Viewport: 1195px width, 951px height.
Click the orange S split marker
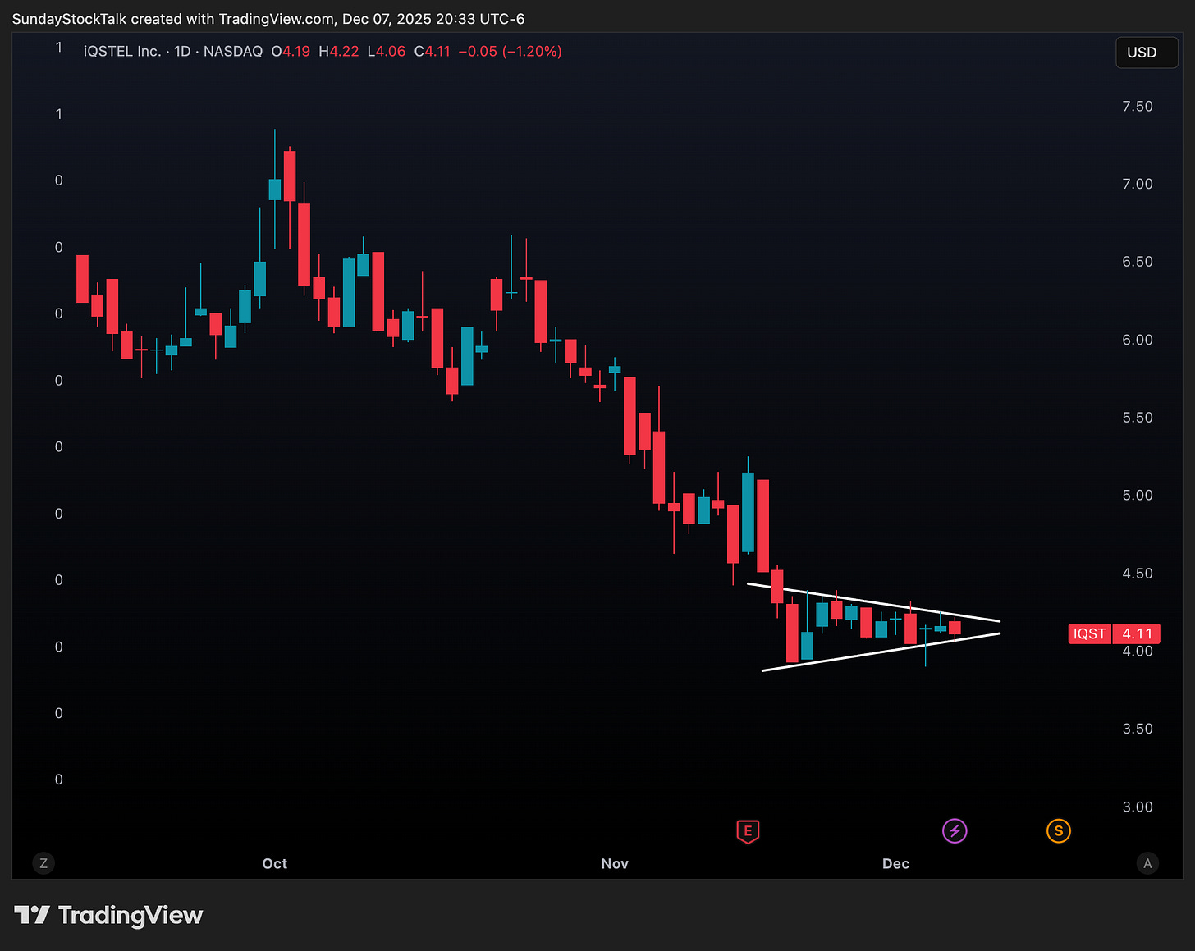1059,831
